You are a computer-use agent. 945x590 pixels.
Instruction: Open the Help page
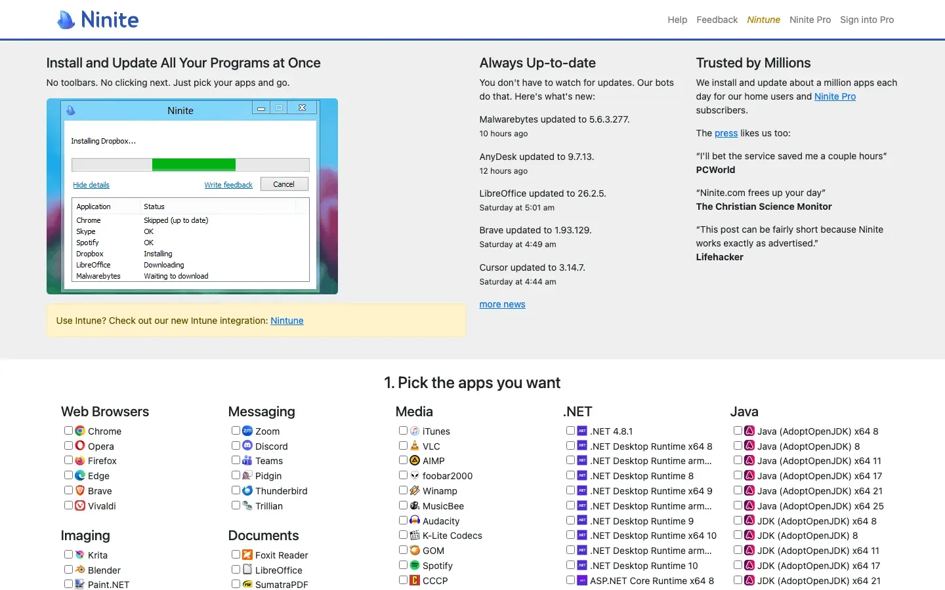coord(677,20)
